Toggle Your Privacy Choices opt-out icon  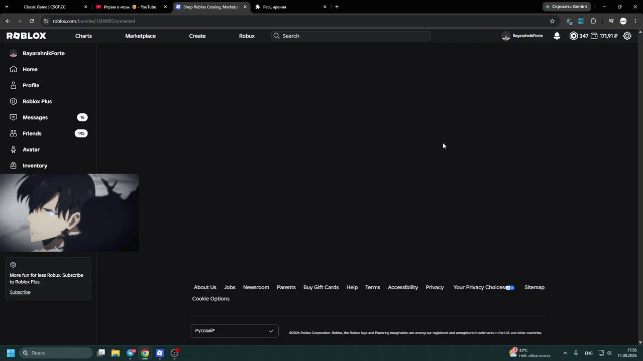pyautogui.click(x=510, y=288)
